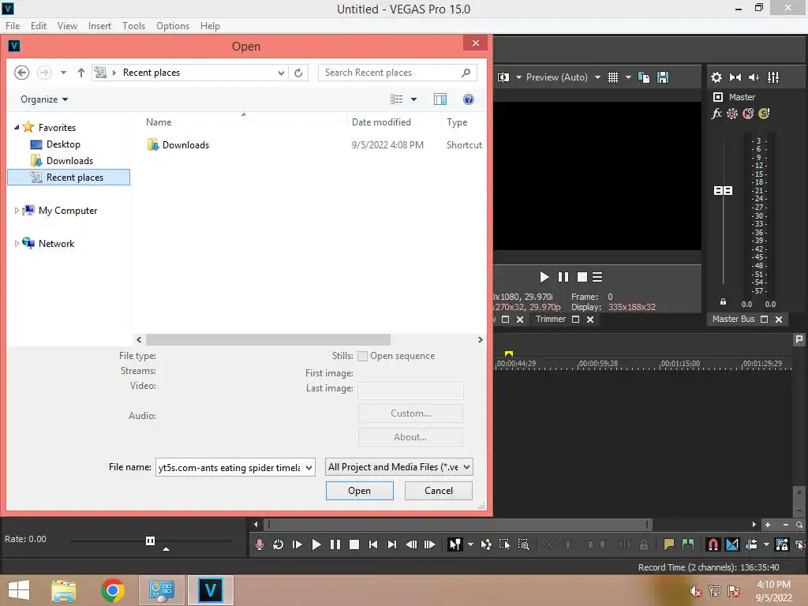Toggle Solo on the Master bus
The height and width of the screenshot is (606, 808).
[x=764, y=114]
